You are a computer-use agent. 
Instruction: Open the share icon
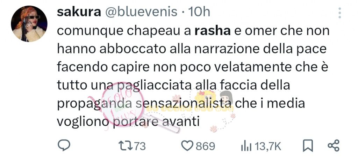334,146
